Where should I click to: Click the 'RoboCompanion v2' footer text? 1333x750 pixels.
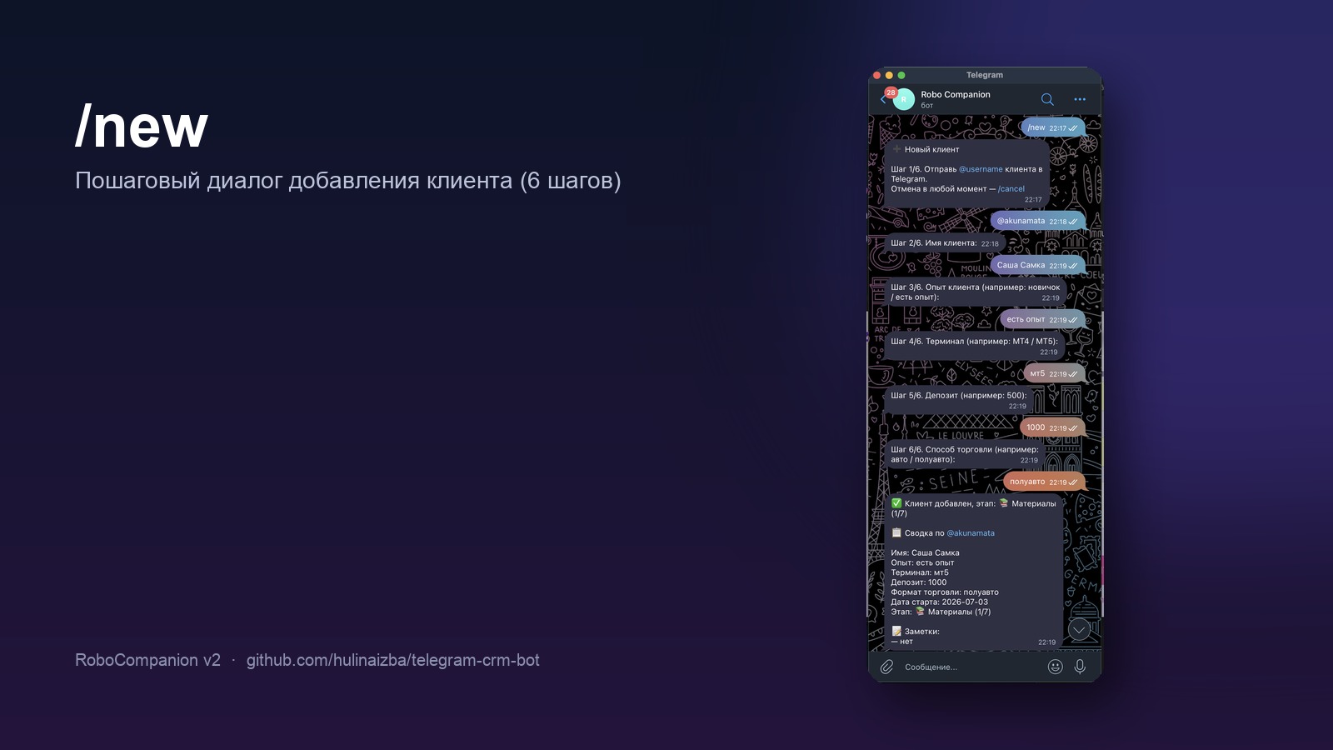(147, 660)
